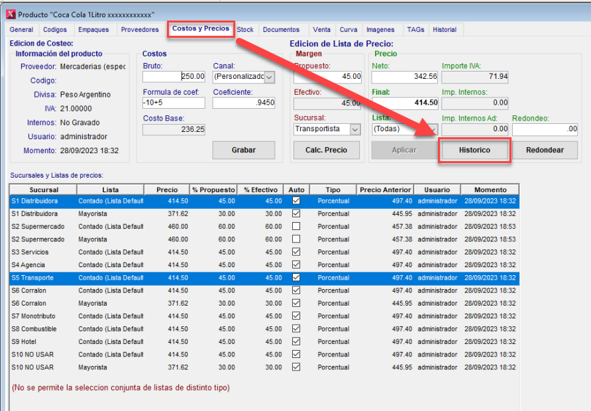Edit the Formula de coef field

point(174,103)
